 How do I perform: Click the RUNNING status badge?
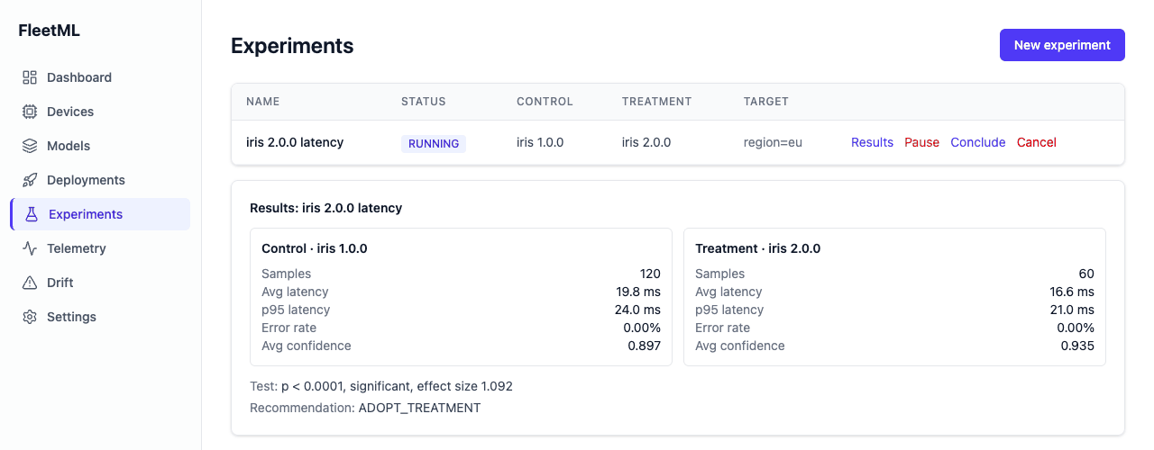coord(434,143)
